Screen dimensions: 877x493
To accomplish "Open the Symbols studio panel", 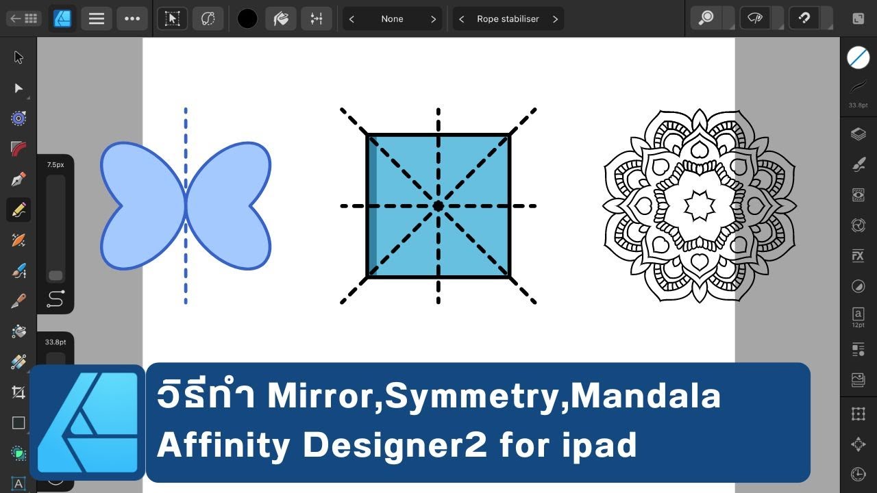I will (858, 225).
